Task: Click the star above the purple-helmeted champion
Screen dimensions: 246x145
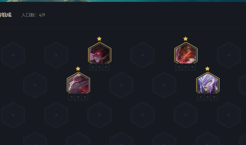Action: (207, 68)
